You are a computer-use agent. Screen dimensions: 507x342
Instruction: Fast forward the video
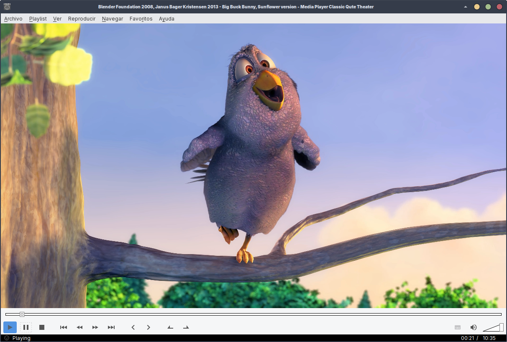click(95, 327)
